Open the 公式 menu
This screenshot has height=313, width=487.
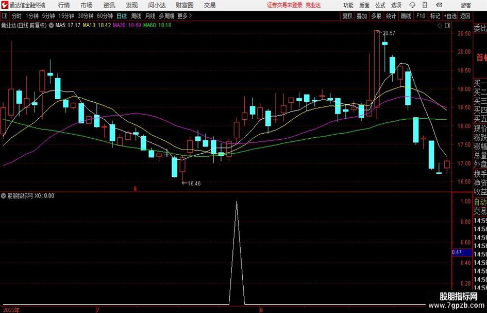click(380, 5)
